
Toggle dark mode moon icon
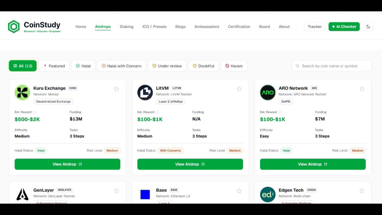coord(368,27)
